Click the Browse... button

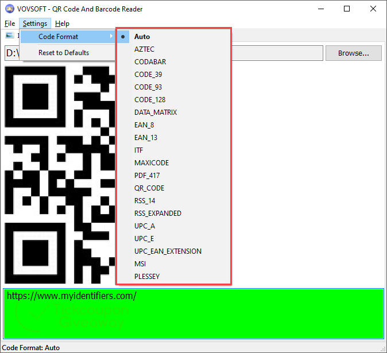354,53
